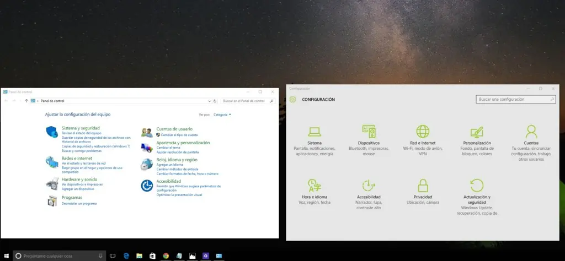The width and height of the screenshot is (565, 261).
Task: Open Copias de seguridad y restauración (Windows 7)
Action: click(96, 146)
